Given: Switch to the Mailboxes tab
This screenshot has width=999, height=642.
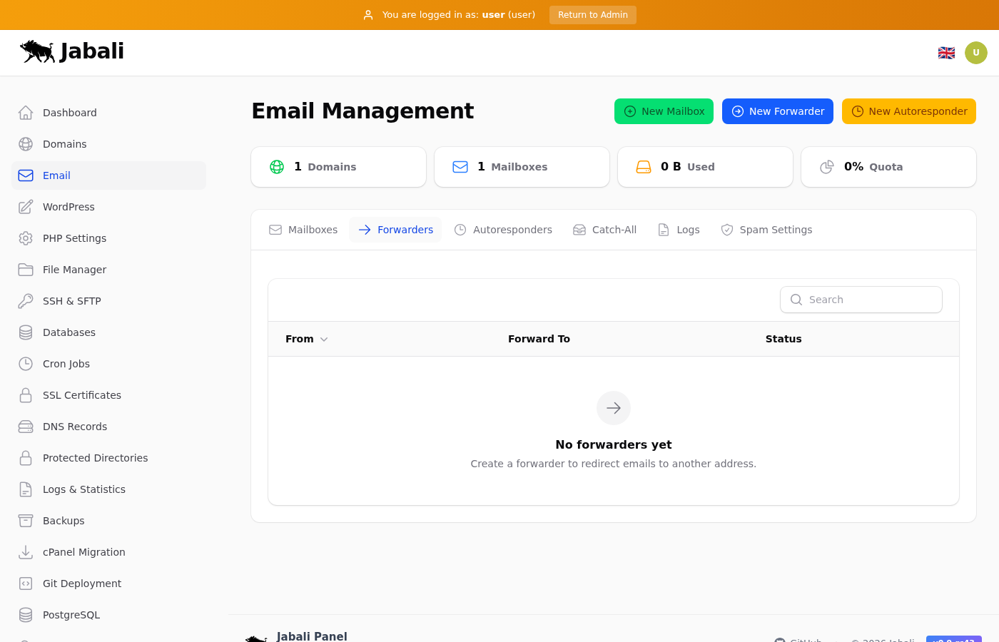Looking at the screenshot, I should pyautogui.click(x=303, y=230).
